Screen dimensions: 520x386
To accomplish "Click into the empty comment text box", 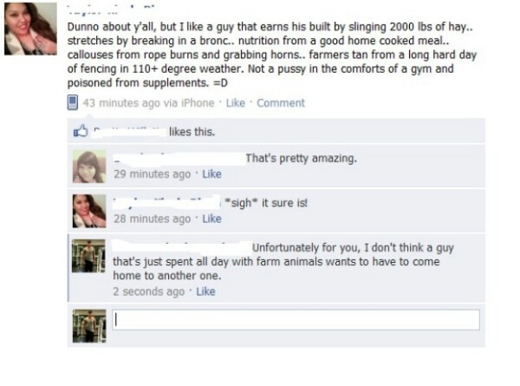I will point(296,320).
